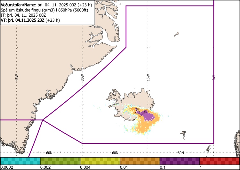Click the '0.004' legend value
Screen dimensions: 240x170
(x=85, y=167)
